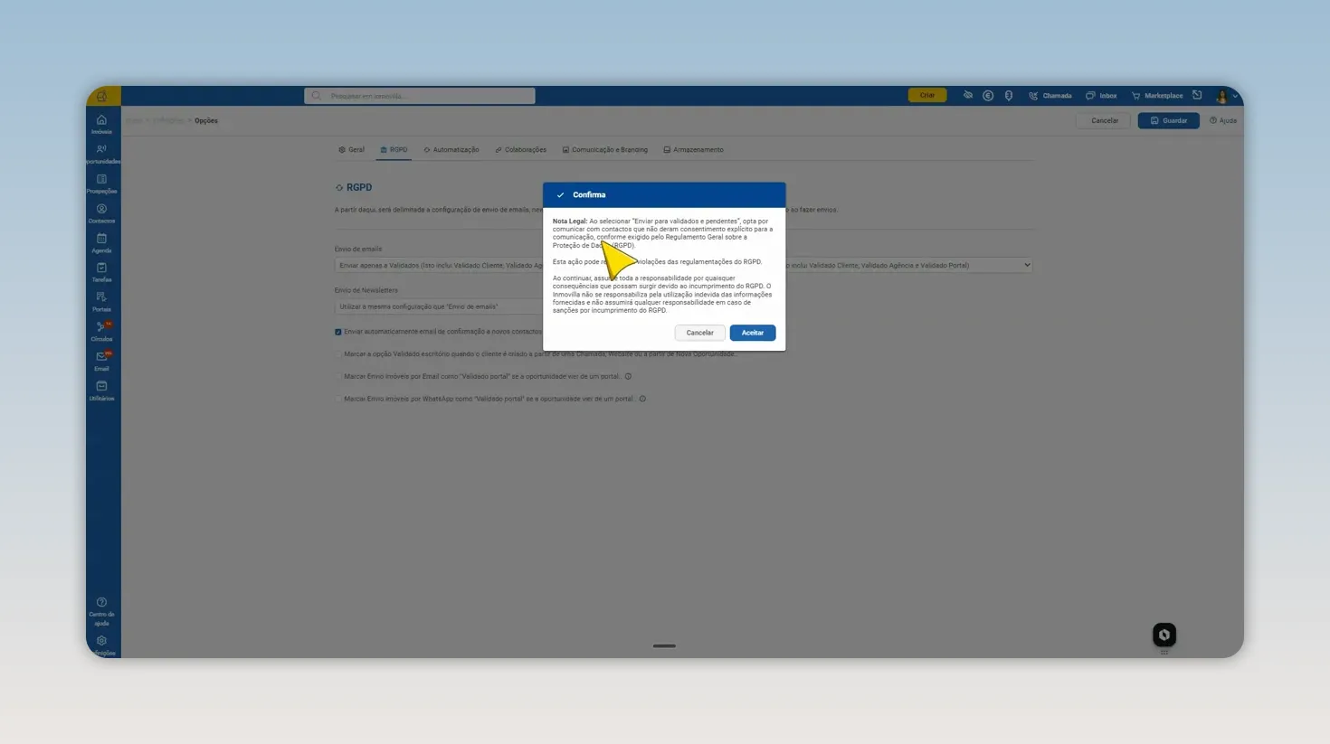Expand the user profile avatar menu
This screenshot has height=744, width=1330.
click(x=1226, y=95)
